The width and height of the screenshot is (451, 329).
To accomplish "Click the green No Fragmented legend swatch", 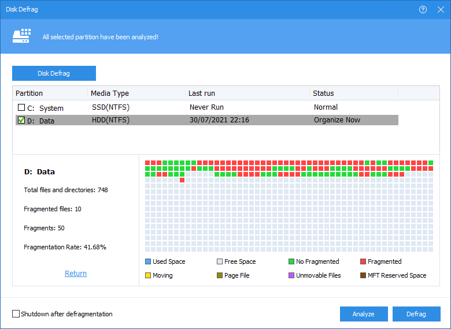I will point(291,261).
